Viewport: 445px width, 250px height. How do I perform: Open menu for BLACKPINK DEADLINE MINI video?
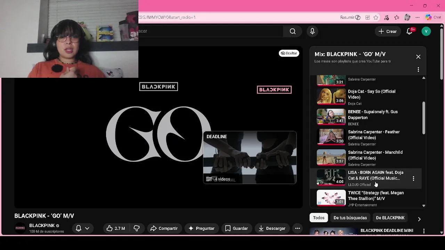tap(424, 231)
